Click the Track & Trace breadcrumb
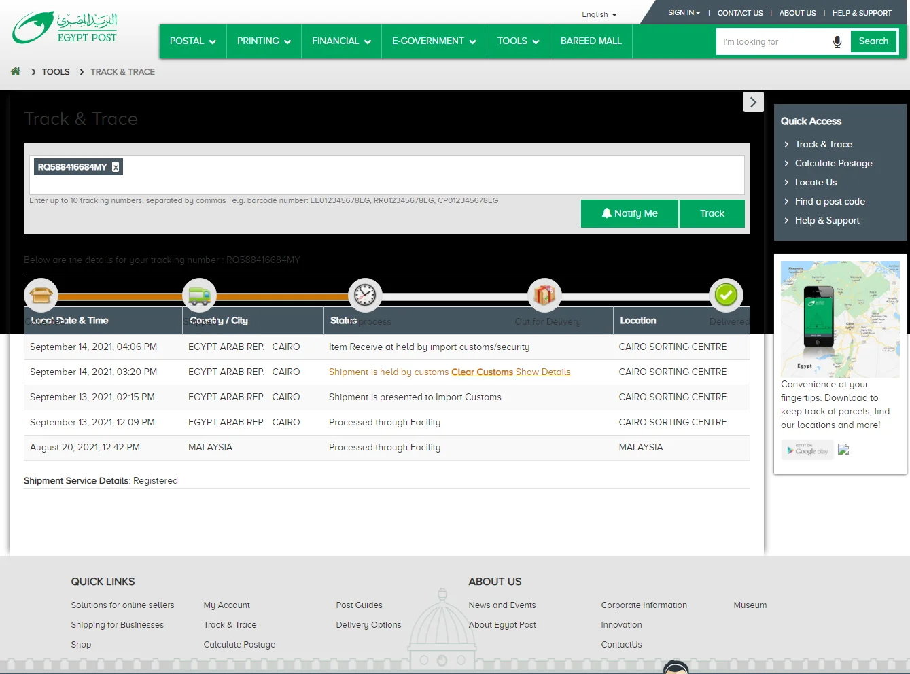This screenshot has width=910, height=674. tap(122, 72)
